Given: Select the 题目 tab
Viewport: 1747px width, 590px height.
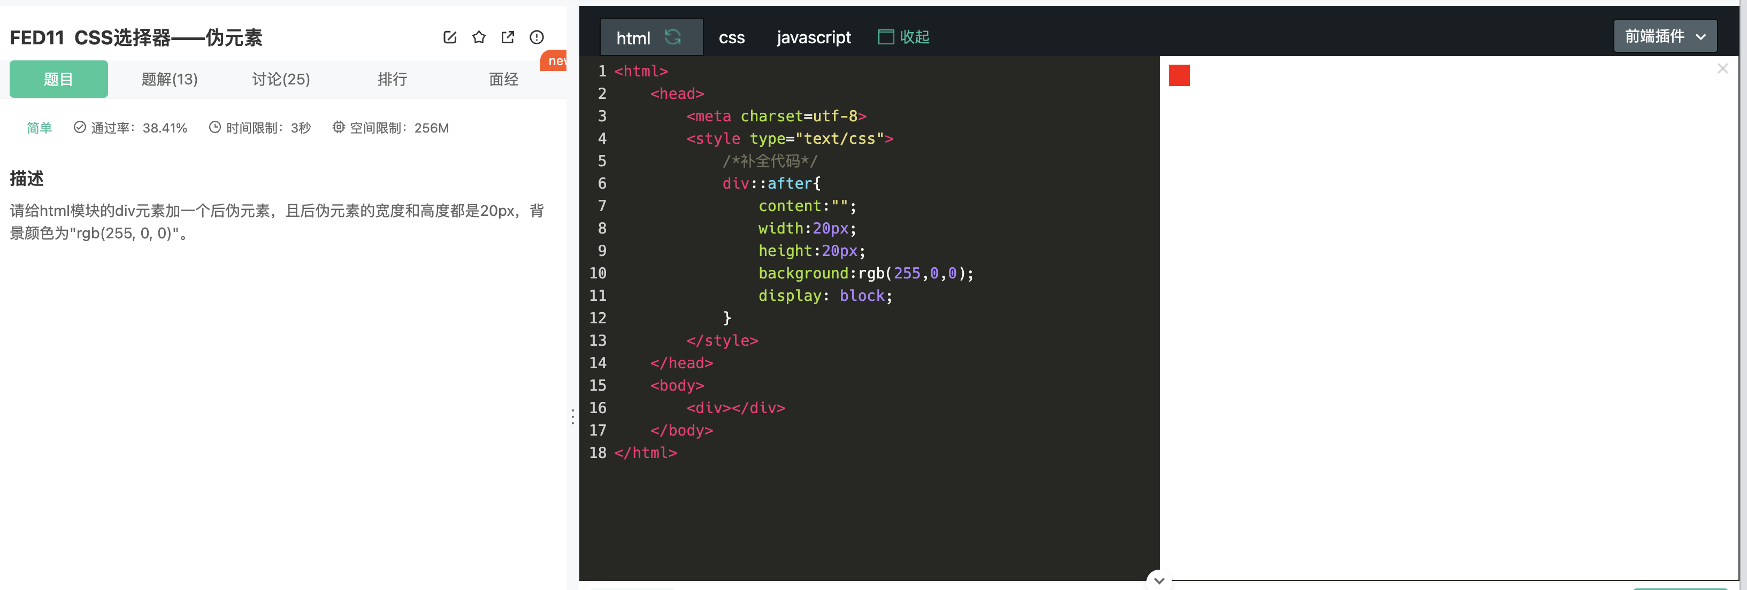Looking at the screenshot, I should click(x=58, y=79).
